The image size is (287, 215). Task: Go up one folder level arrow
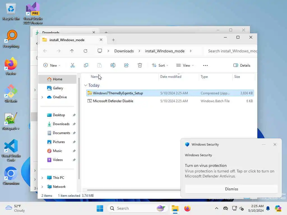pyautogui.click(x=72, y=51)
